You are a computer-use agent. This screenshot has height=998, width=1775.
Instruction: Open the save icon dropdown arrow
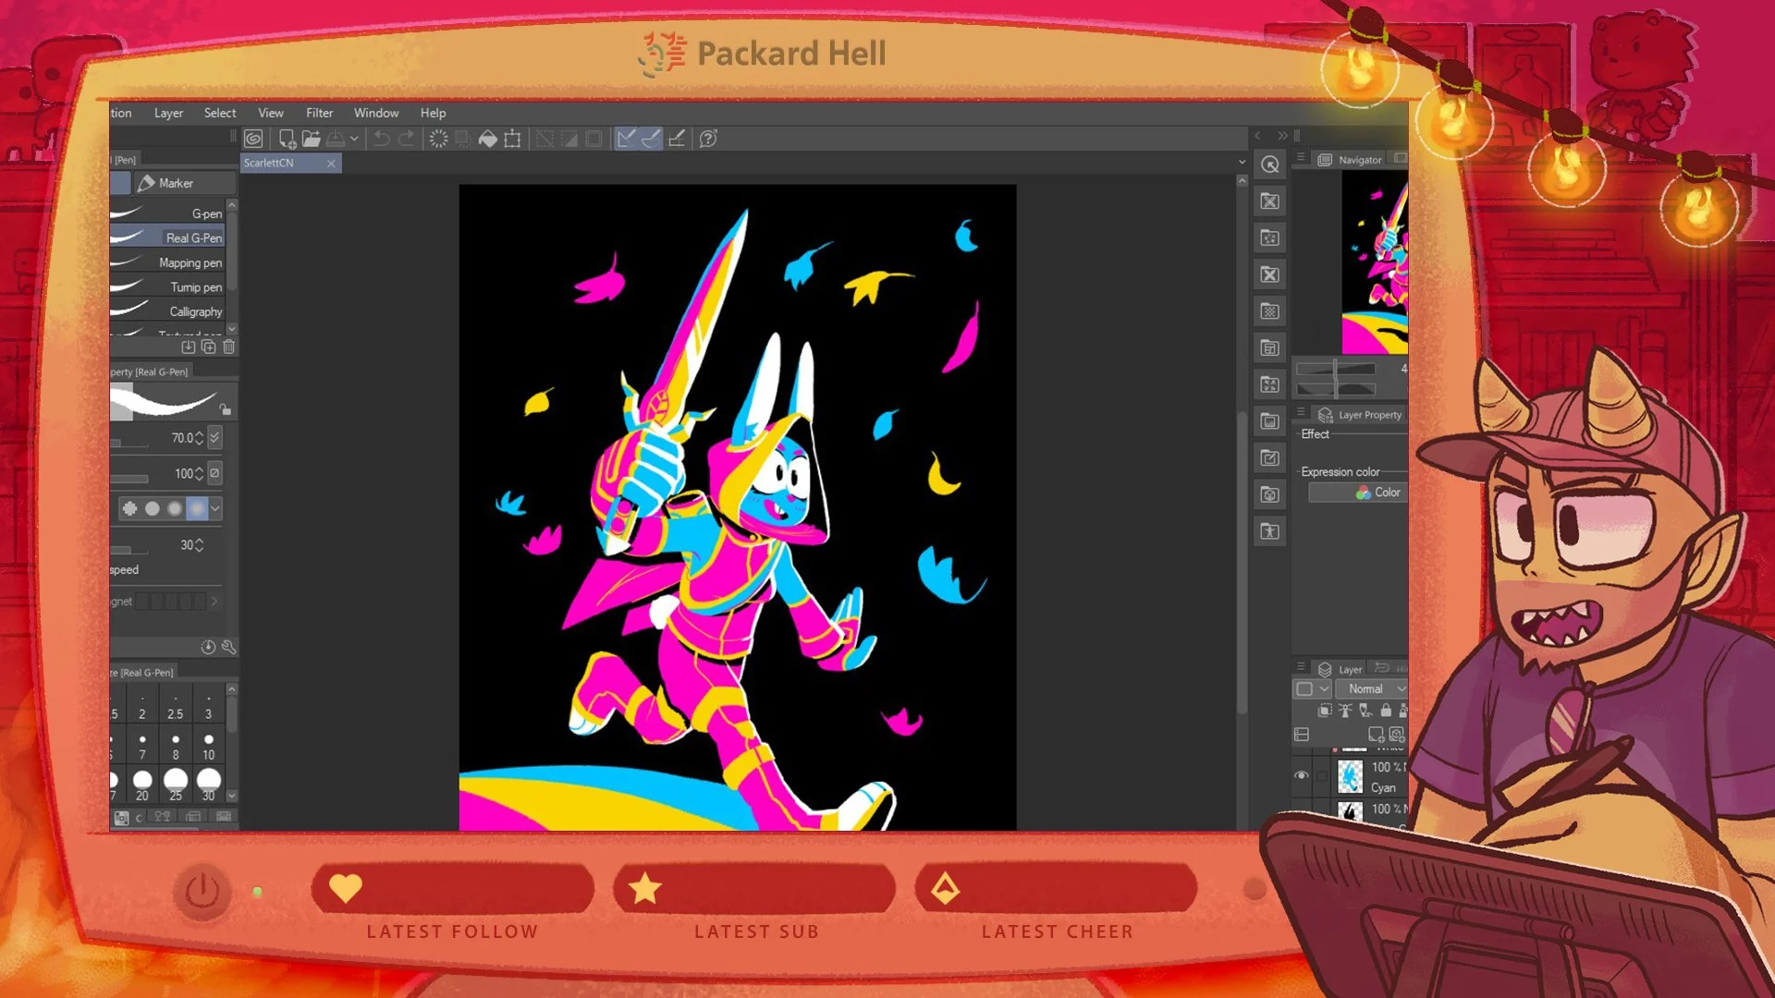(354, 139)
